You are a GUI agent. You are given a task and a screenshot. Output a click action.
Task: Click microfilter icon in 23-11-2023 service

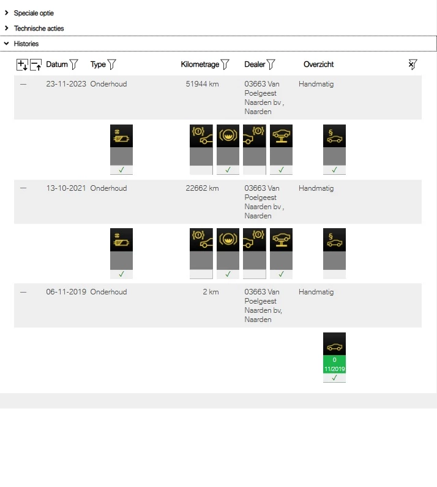[x=122, y=136]
